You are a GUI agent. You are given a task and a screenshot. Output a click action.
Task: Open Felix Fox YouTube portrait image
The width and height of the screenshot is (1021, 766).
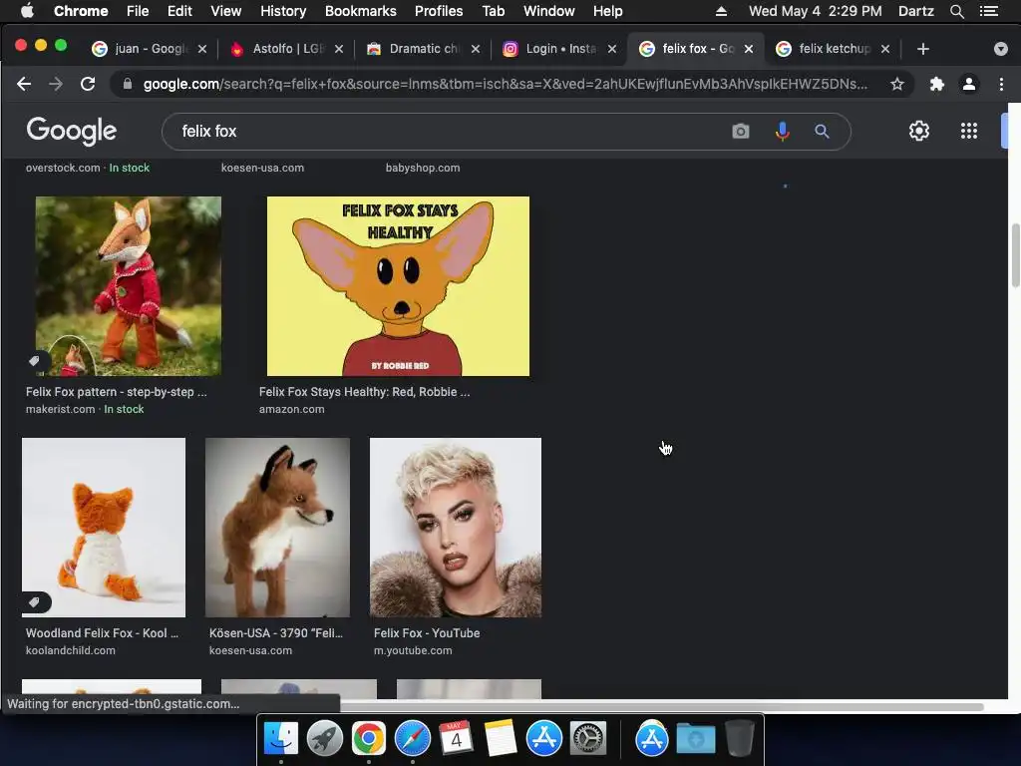coord(455,528)
